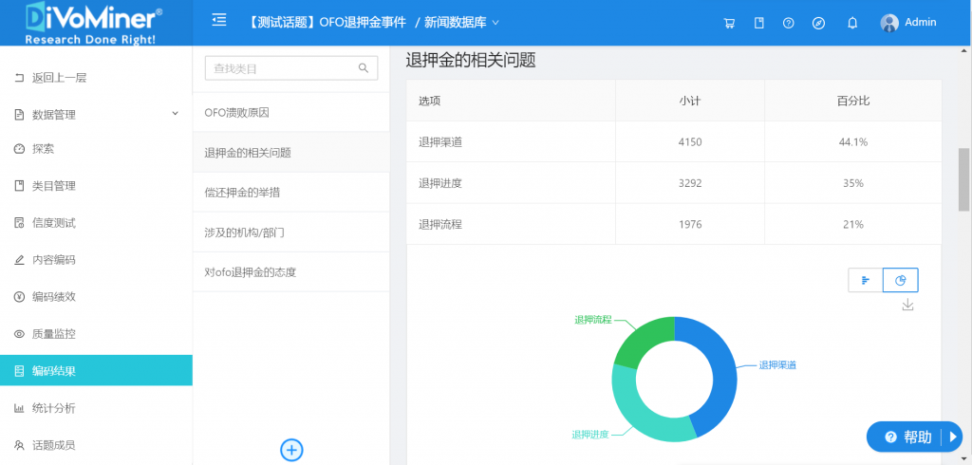This screenshot has height=465, width=972.
Task: Select category 涉及的机构/部门
Action: coord(291,232)
